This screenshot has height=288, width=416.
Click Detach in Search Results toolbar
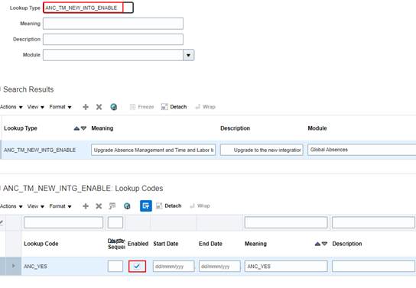(x=174, y=107)
